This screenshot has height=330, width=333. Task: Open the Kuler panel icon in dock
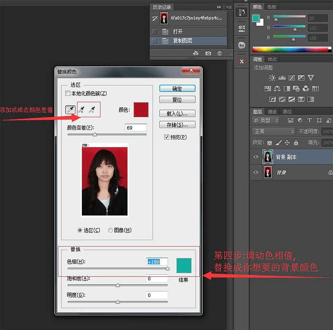point(242,45)
